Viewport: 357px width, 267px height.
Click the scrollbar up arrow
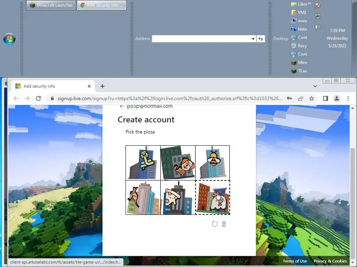tap(352, 108)
